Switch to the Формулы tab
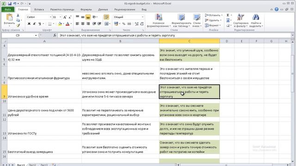The height and width of the screenshot is (166, 296). [x=86, y=9]
